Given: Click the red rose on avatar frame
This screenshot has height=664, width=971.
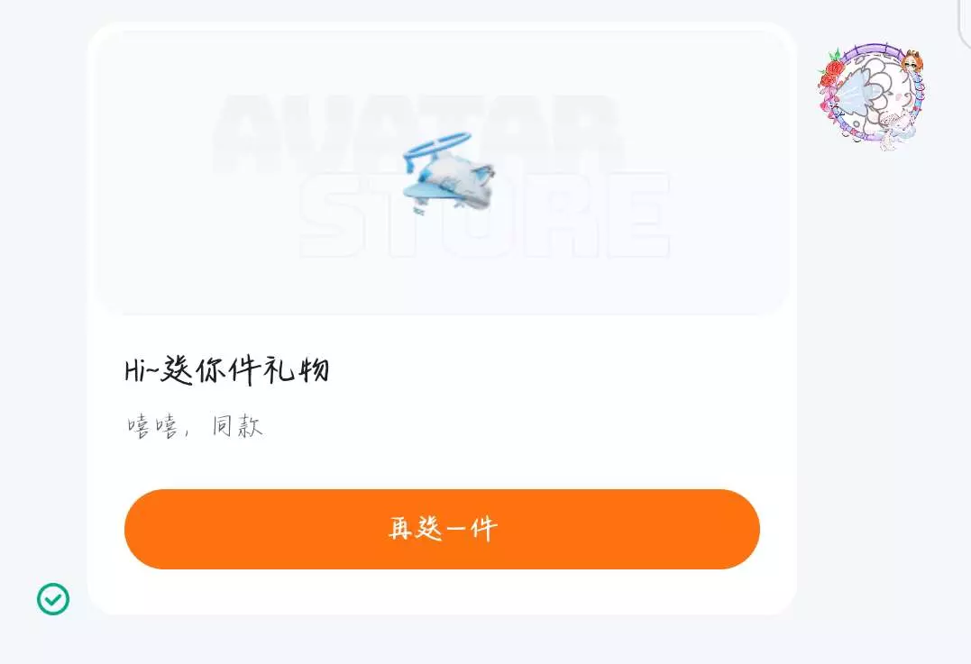Looking at the screenshot, I should [x=832, y=71].
